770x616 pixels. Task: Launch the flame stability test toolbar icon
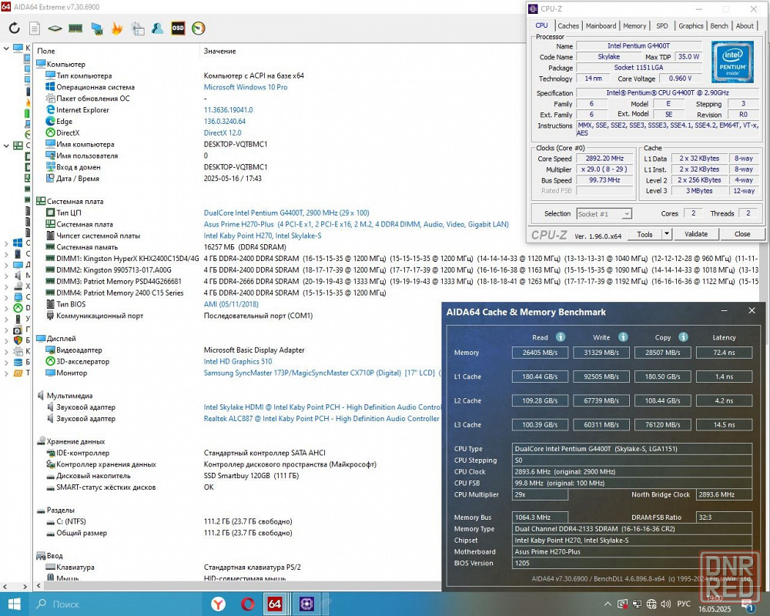coord(117,28)
